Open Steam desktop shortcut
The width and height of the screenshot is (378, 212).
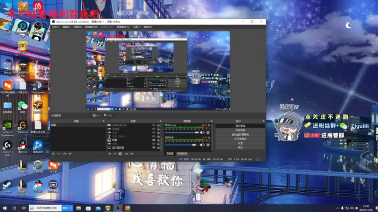coord(8,187)
